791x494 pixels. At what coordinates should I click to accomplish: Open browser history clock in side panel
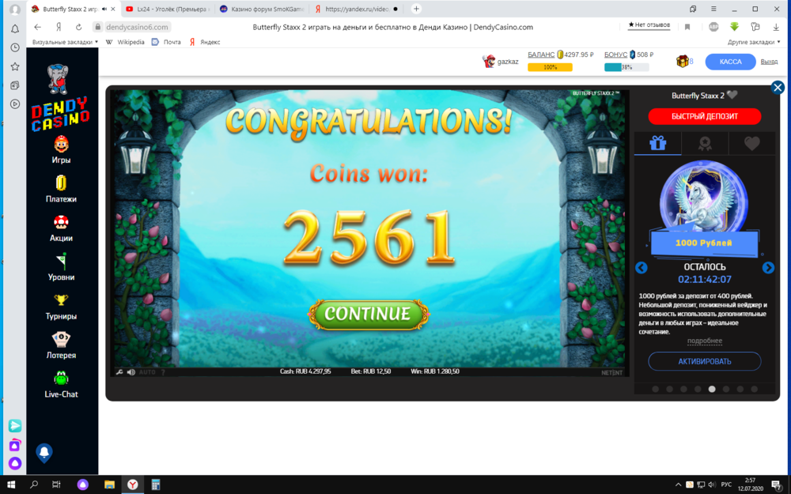pos(15,47)
